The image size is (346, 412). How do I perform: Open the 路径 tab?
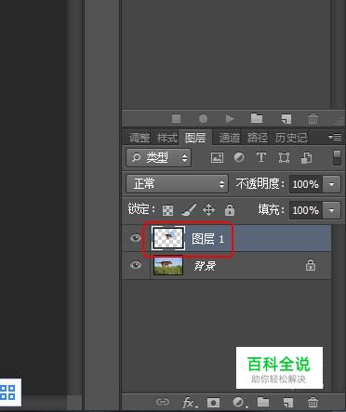point(258,138)
